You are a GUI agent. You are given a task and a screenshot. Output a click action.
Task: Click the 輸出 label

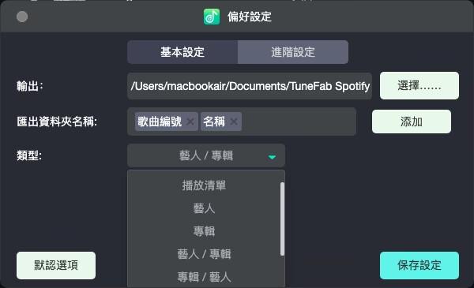[x=30, y=86]
